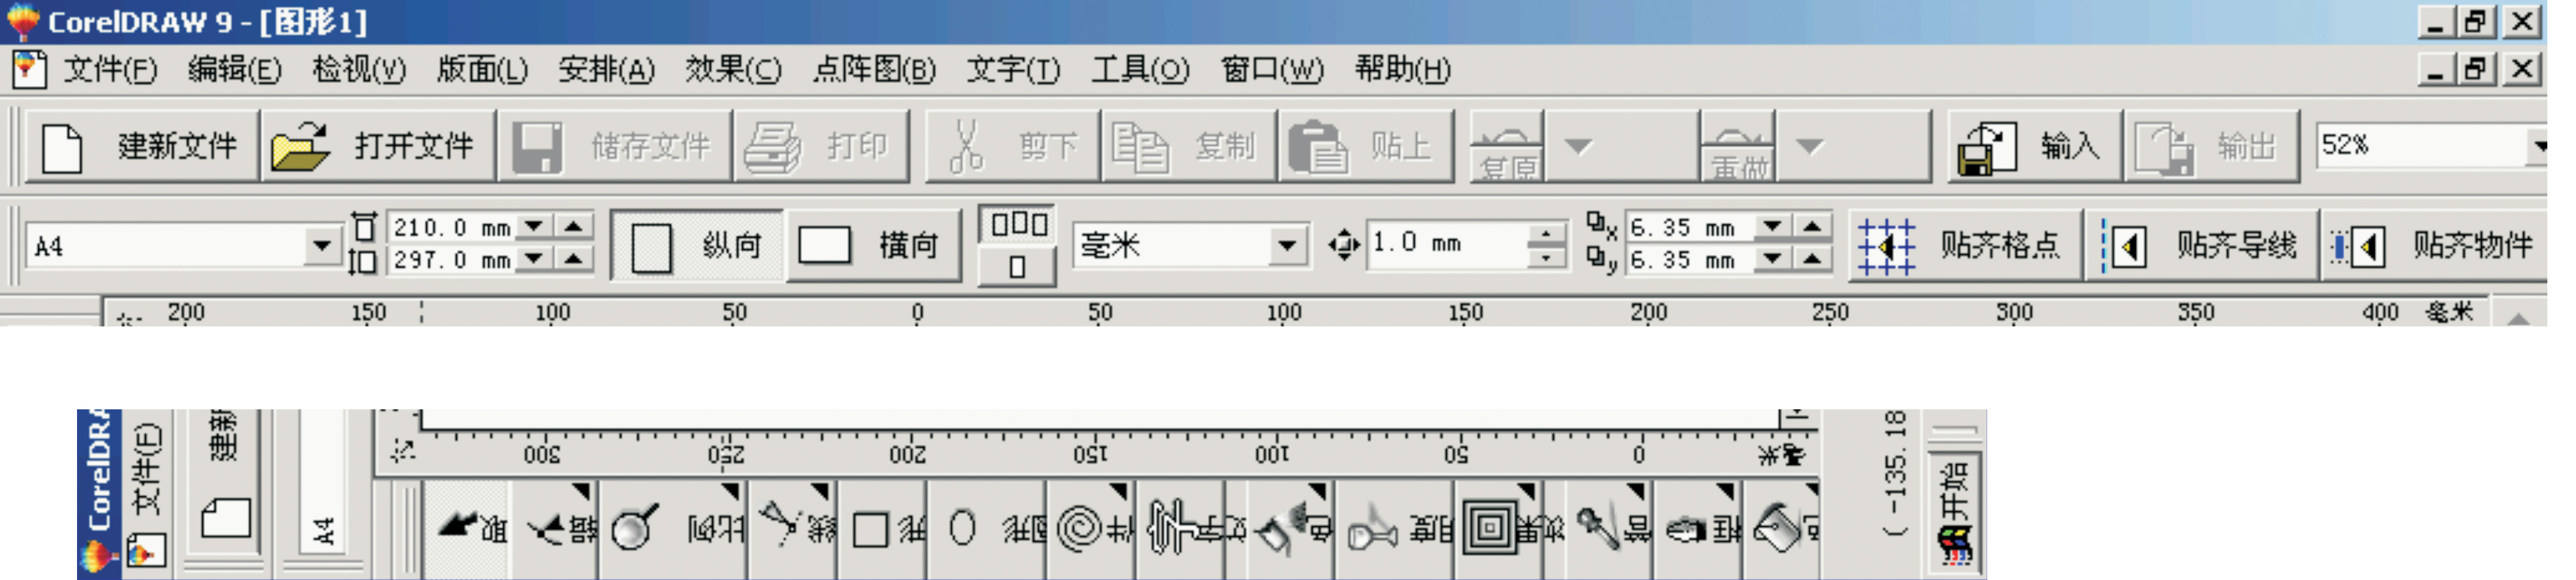Viewport: 2576px width, 580px height.
Task: Click the 储存文件 floppy disk save icon
Action: click(537, 148)
